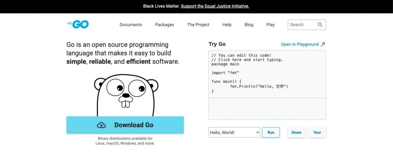
Task: Click the Go logo in the header
Action: point(78,24)
